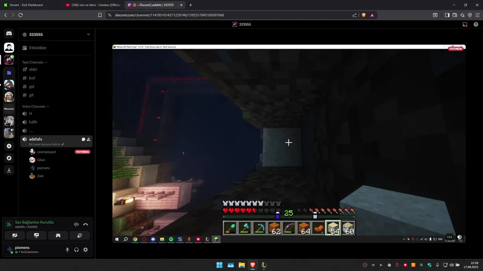Image resolution: width=483 pixels, height=271 pixels.
Task: Add a server with plus icon
Action: point(9,146)
